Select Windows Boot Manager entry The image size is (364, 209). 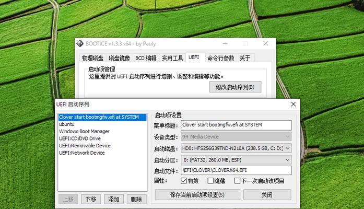tap(102, 132)
